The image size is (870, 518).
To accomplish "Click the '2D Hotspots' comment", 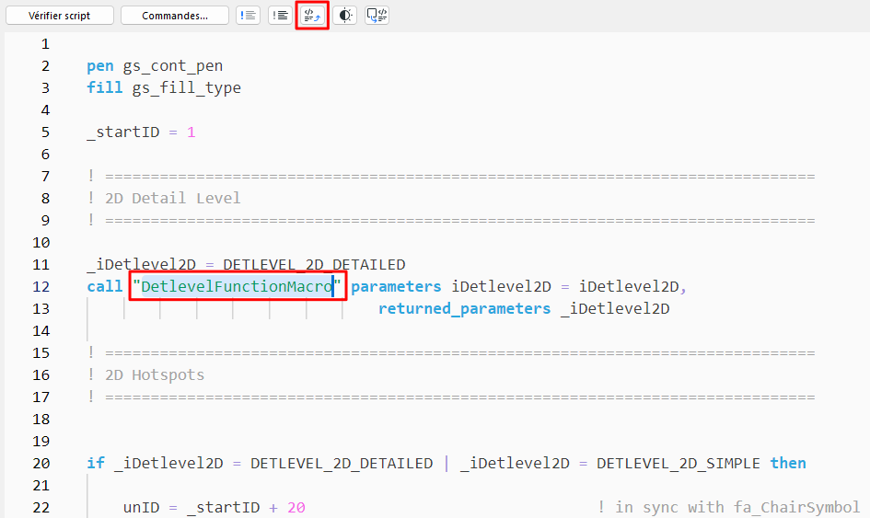I will coord(155,375).
